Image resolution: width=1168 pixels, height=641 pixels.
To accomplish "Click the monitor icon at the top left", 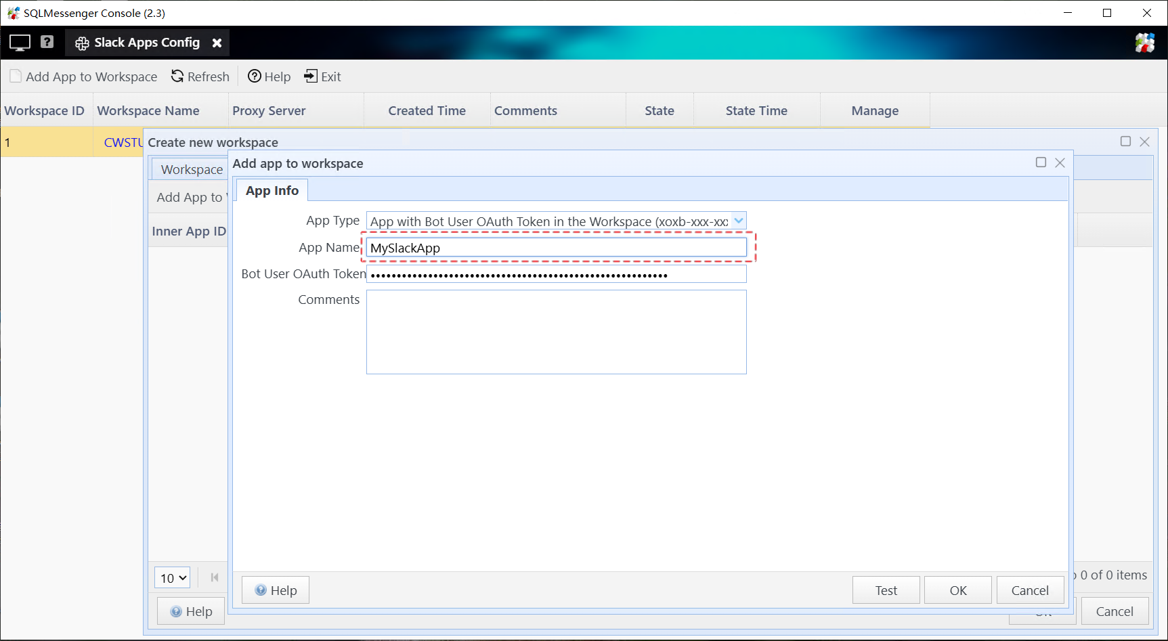I will (x=19, y=42).
